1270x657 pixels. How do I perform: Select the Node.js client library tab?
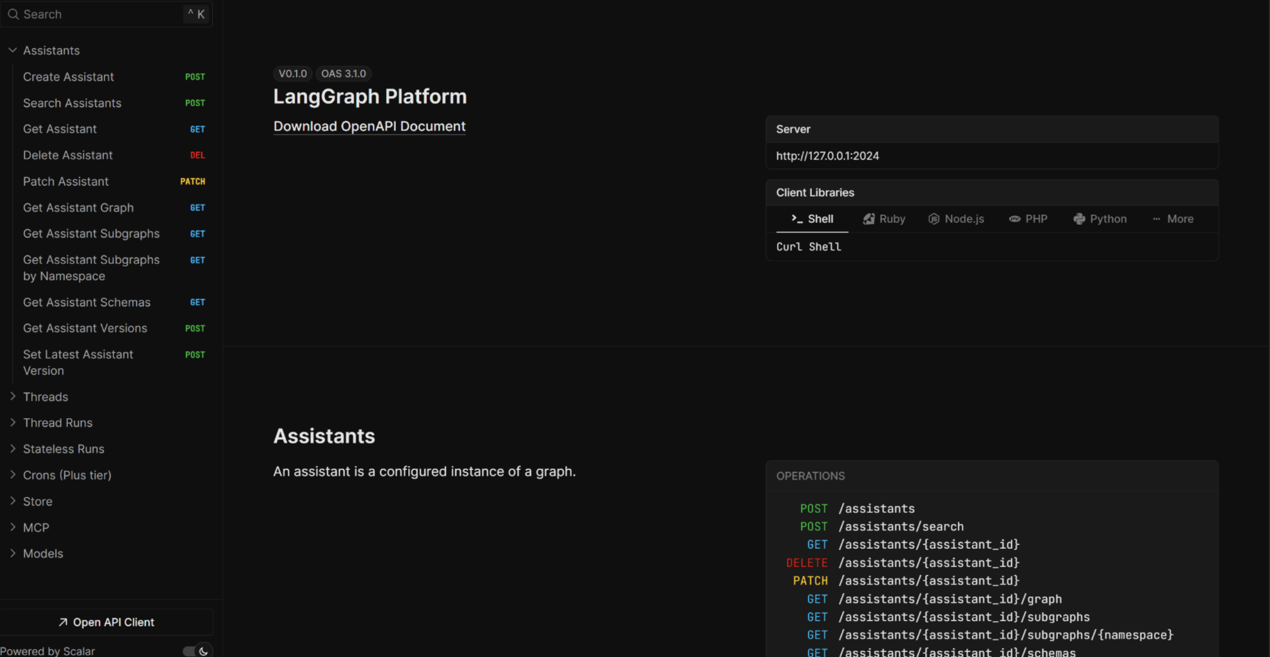pyautogui.click(x=956, y=219)
